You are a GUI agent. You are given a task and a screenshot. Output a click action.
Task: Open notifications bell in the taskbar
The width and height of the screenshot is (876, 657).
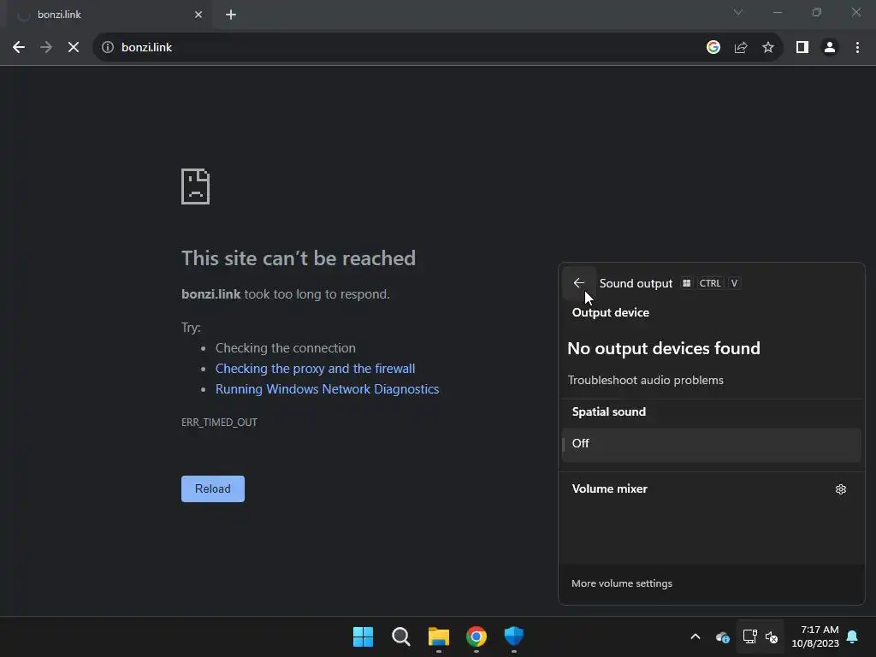[853, 636]
